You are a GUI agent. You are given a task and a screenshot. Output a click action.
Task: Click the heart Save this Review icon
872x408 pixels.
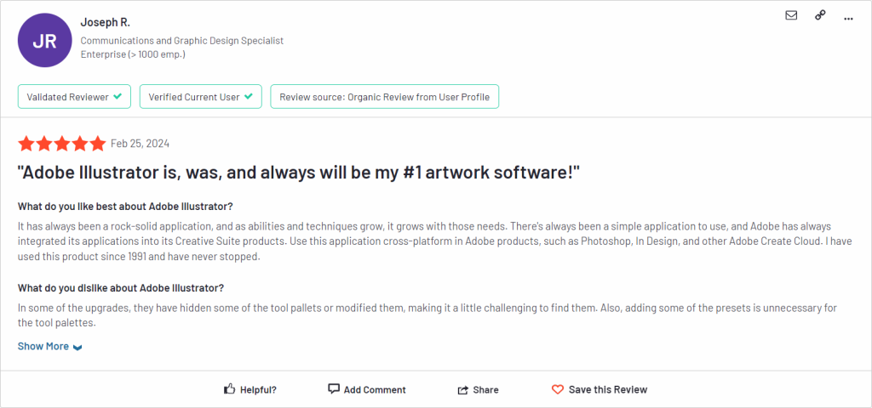click(557, 389)
